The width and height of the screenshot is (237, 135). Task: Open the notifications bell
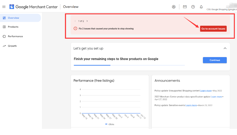point(201,7)
